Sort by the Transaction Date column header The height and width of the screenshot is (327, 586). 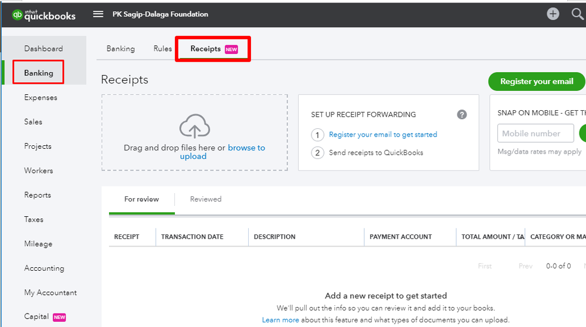point(192,237)
